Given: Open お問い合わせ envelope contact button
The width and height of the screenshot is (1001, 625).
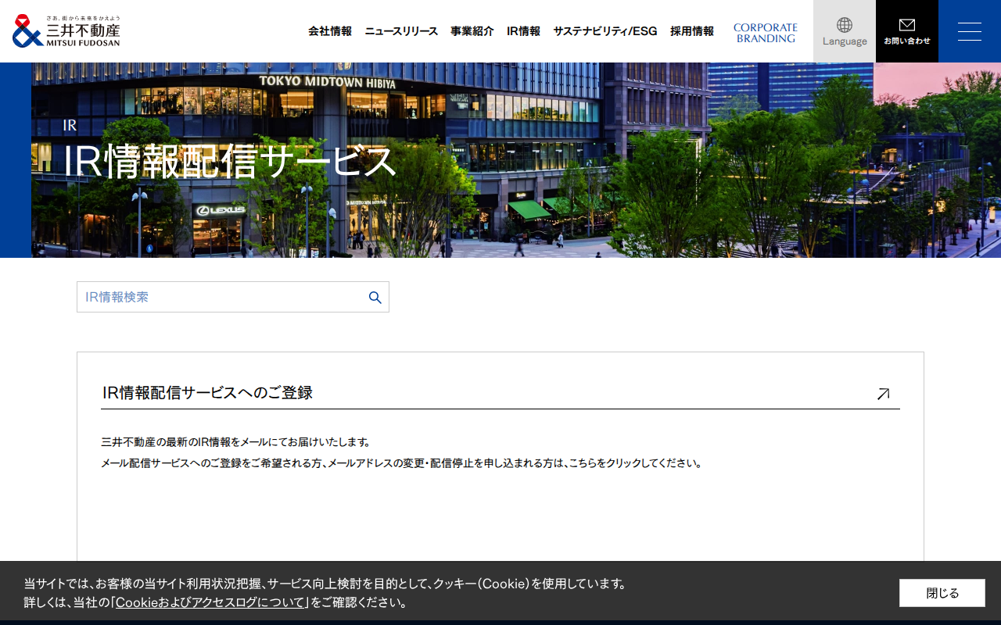Looking at the screenshot, I should [x=907, y=31].
